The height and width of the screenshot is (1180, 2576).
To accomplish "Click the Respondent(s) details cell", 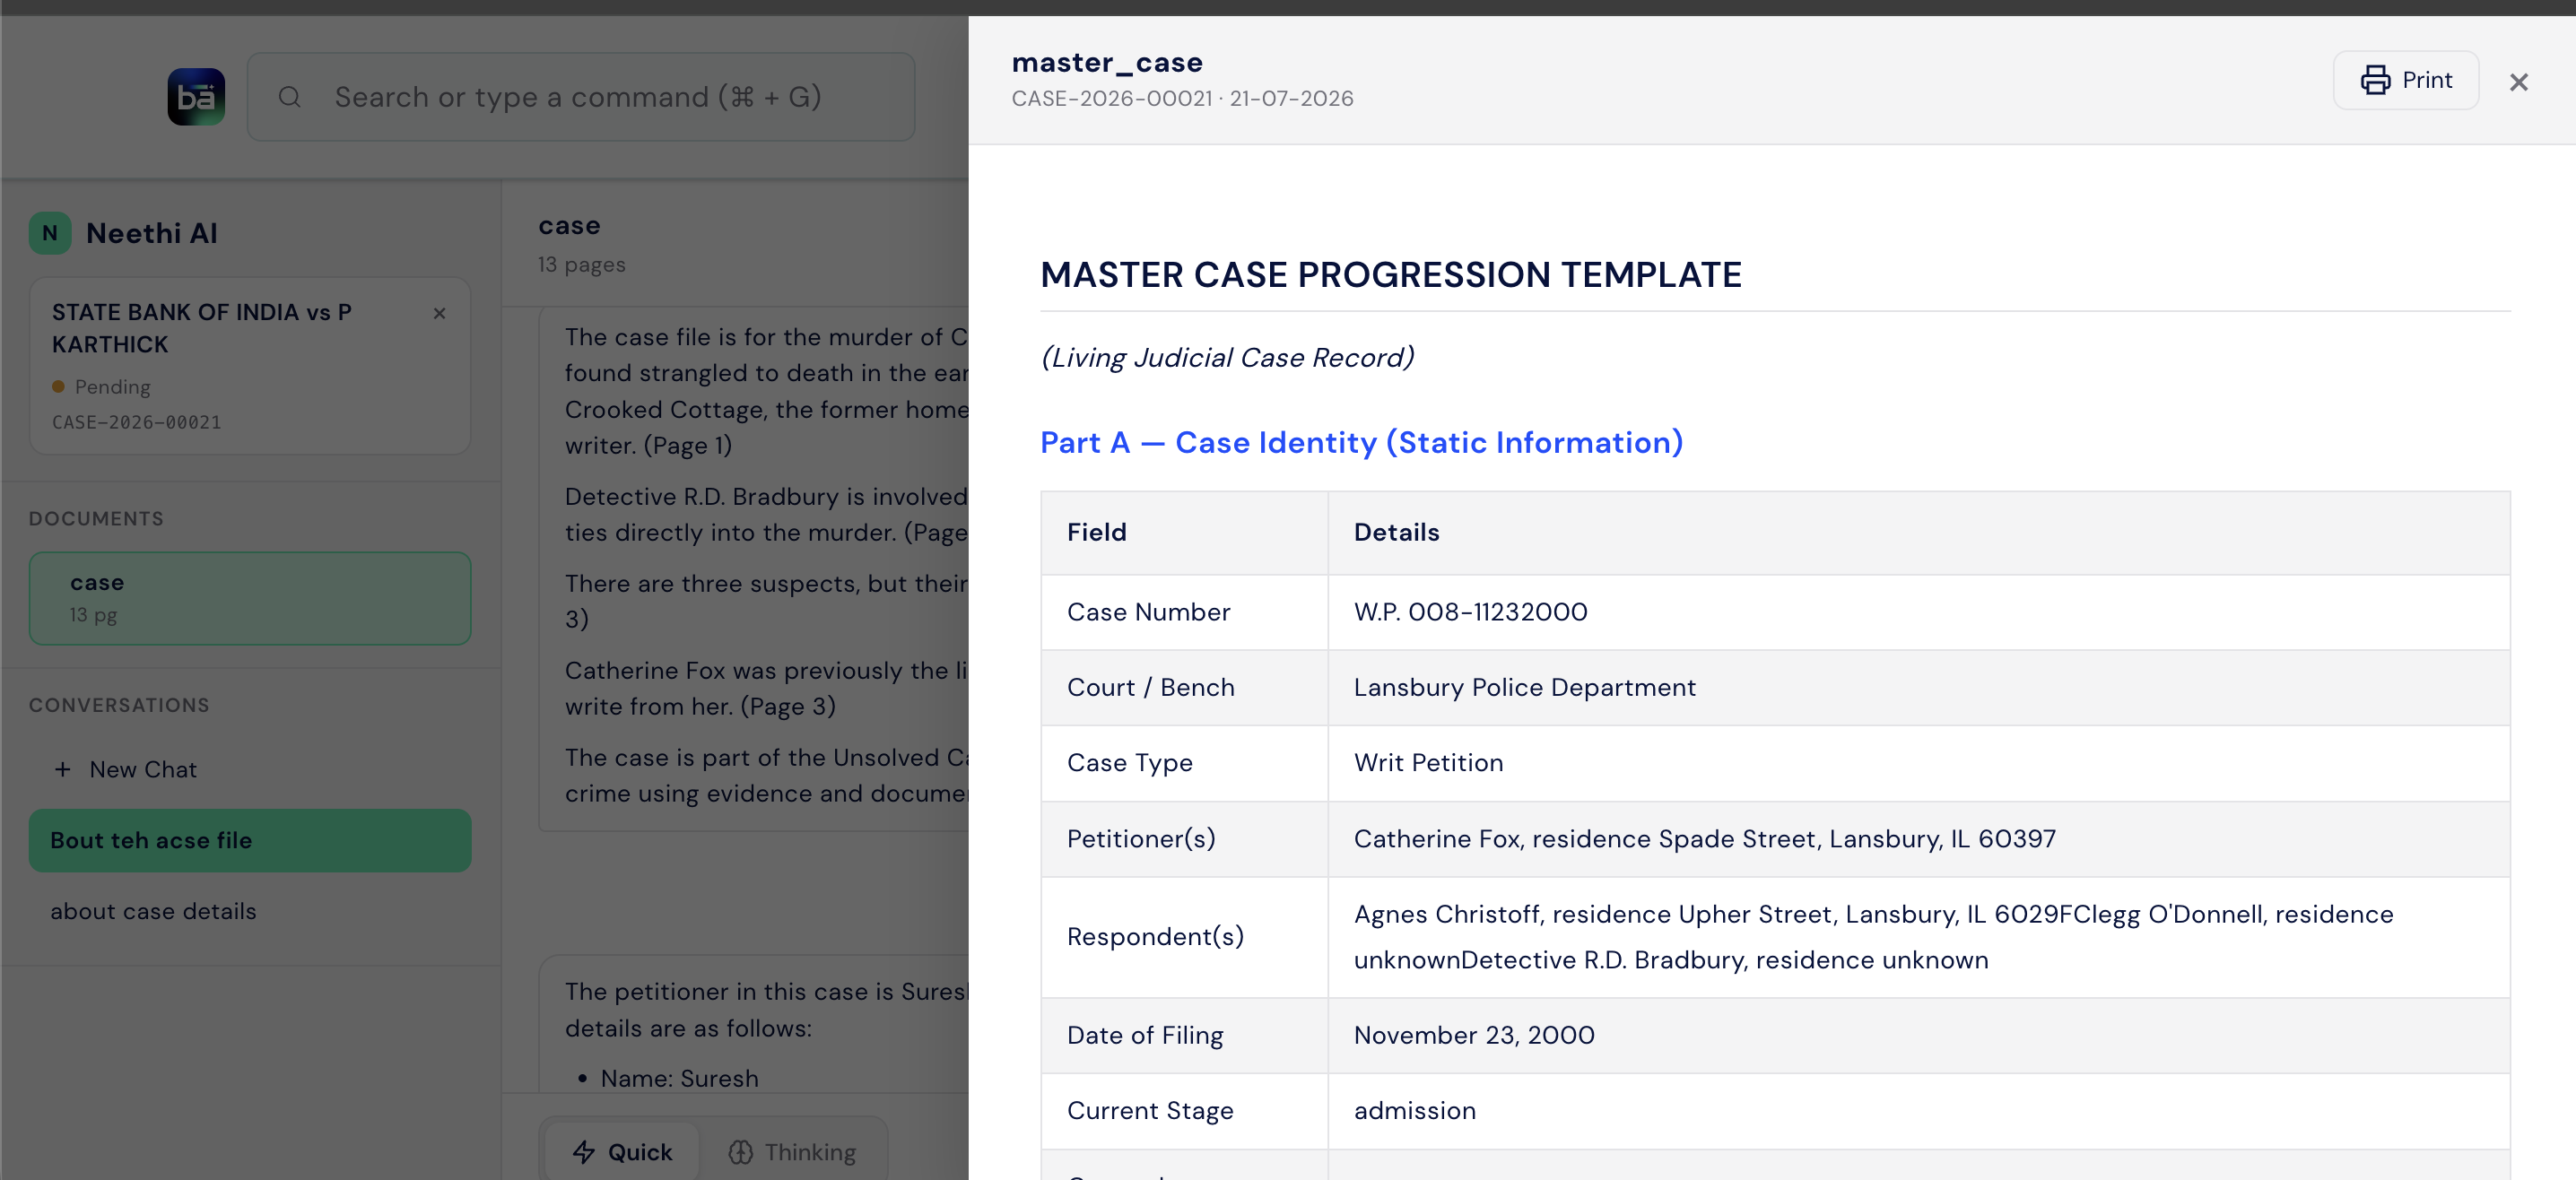I will point(1918,937).
